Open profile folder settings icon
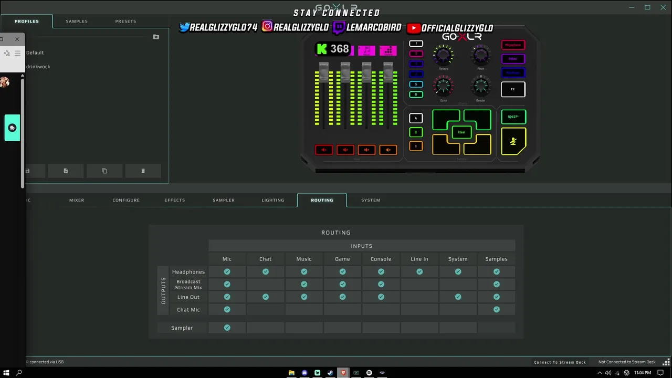This screenshot has width=672, height=378. tap(156, 37)
